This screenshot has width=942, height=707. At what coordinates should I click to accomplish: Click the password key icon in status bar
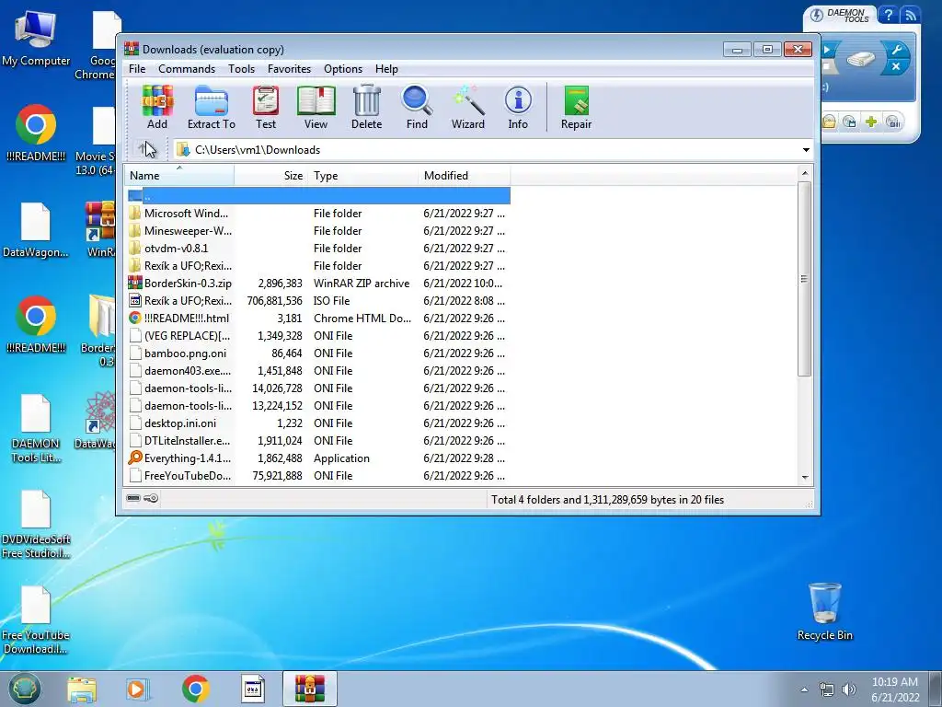(x=152, y=498)
